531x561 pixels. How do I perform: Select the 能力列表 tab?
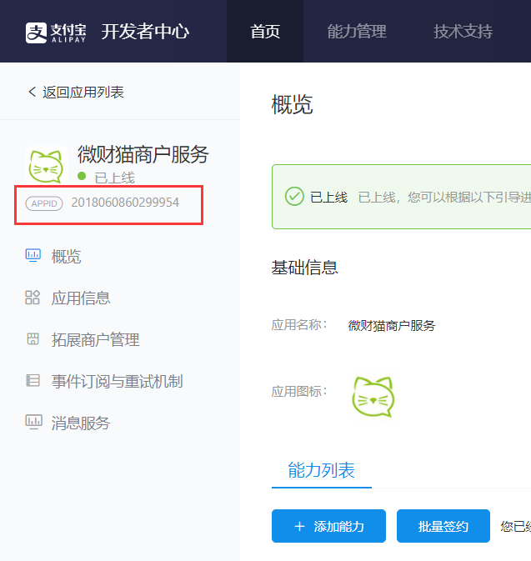tap(321, 470)
